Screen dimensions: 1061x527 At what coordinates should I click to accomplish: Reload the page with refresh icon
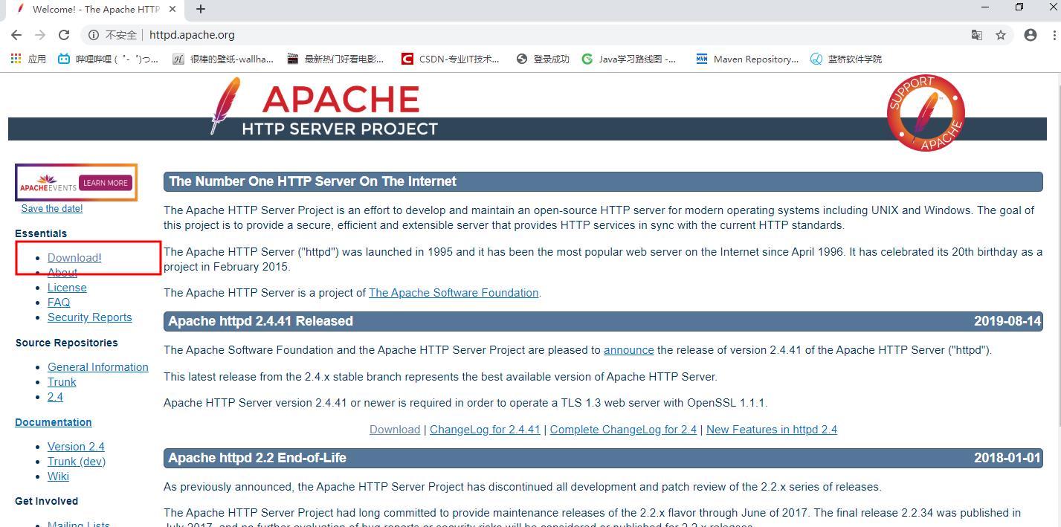[64, 35]
